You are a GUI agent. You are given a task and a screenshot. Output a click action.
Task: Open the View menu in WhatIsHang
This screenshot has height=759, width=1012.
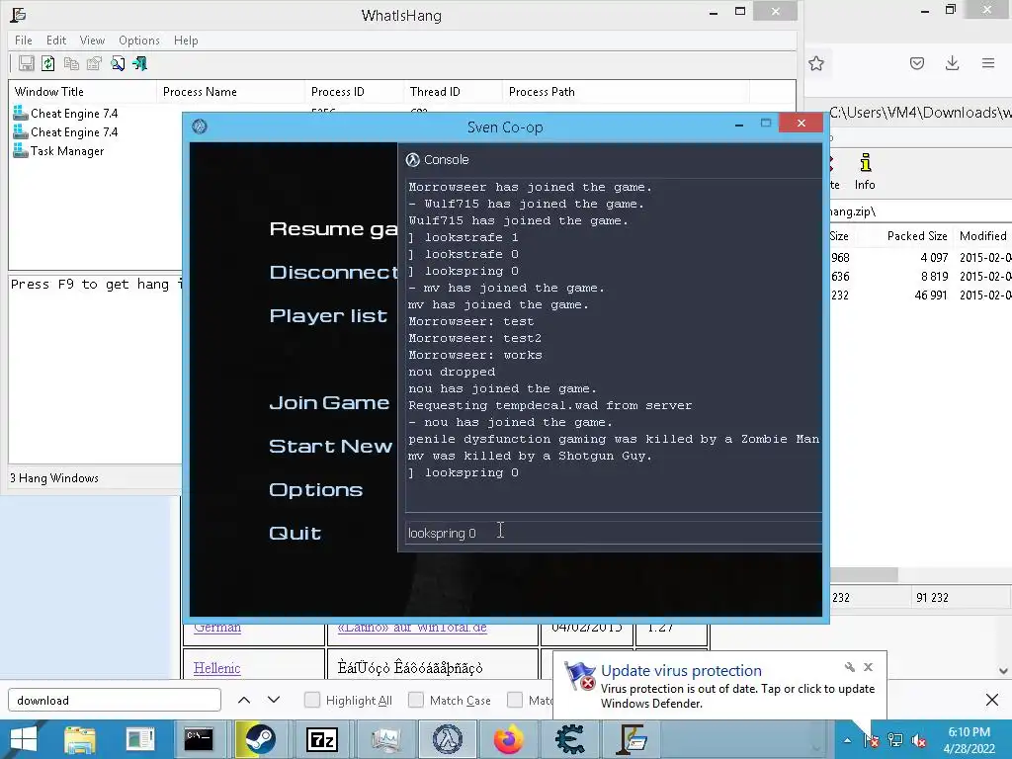(92, 40)
